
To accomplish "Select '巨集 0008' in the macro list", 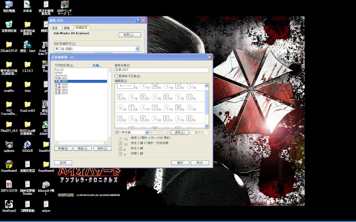I will pos(61,90).
